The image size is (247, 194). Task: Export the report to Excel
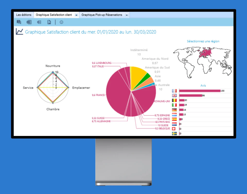[x=29, y=22]
